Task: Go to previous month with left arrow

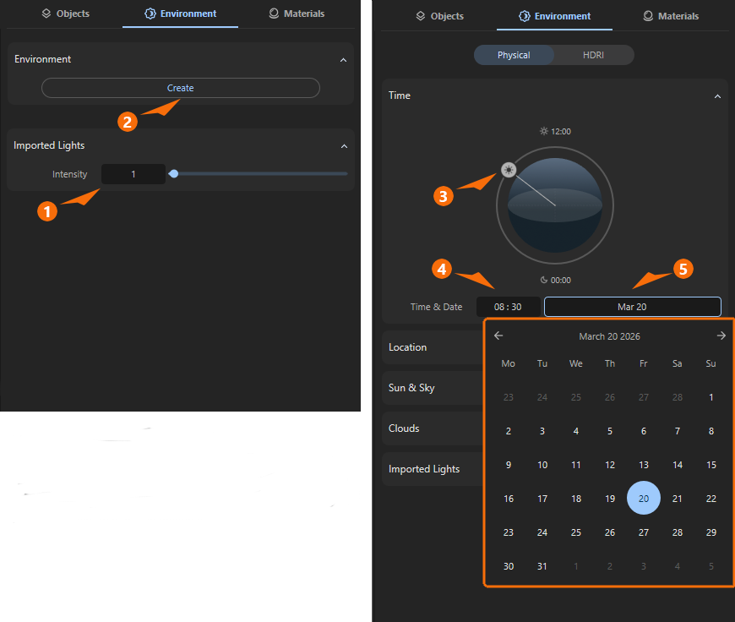Action: pyautogui.click(x=498, y=336)
